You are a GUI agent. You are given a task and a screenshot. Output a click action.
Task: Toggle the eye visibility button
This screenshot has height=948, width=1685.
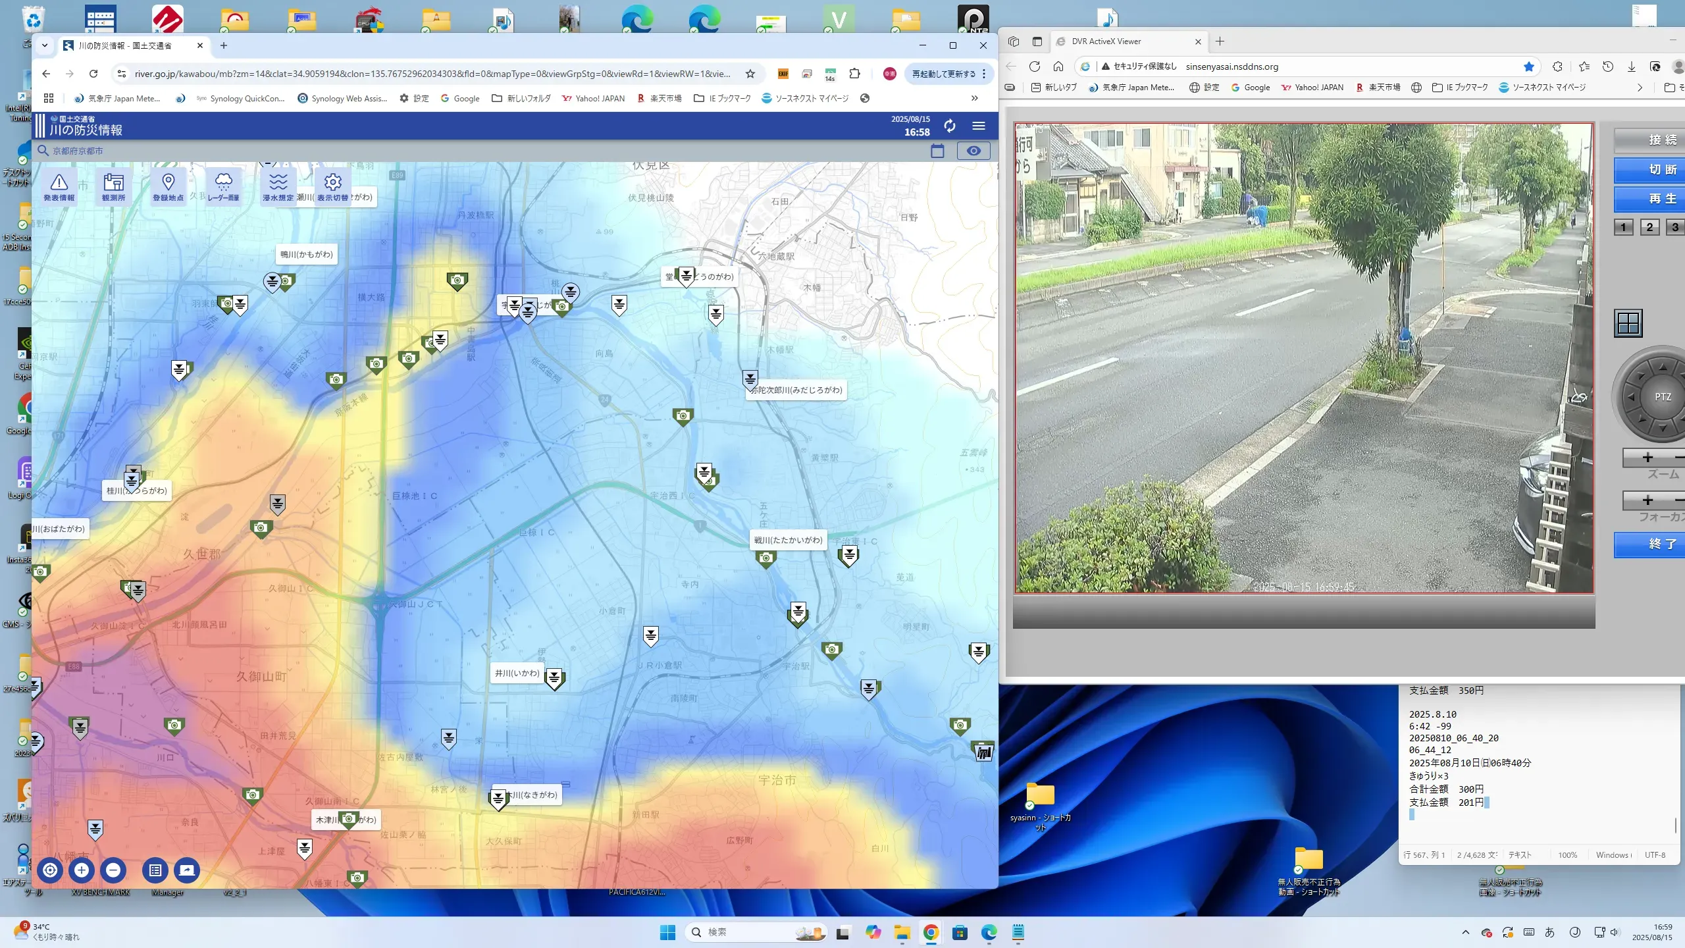coord(973,151)
